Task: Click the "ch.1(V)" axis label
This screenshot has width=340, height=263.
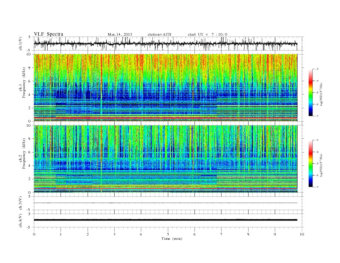Action: pyautogui.click(x=21, y=43)
